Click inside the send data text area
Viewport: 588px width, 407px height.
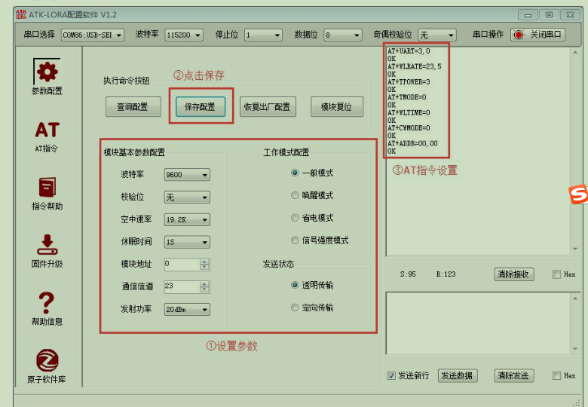(x=478, y=323)
